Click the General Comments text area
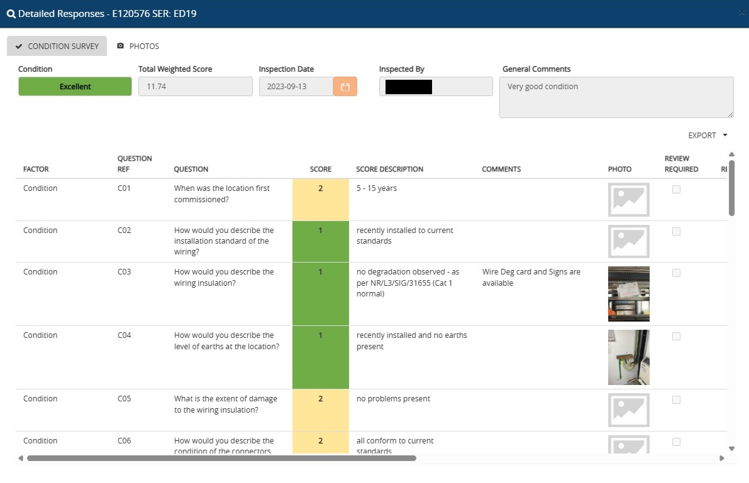 [616, 97]
